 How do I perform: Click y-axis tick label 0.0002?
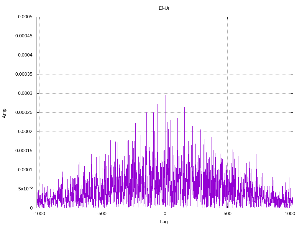coord(25,132)
